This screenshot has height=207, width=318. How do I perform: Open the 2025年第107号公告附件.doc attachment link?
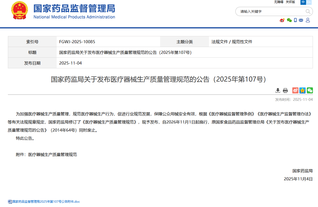(46, 202)
